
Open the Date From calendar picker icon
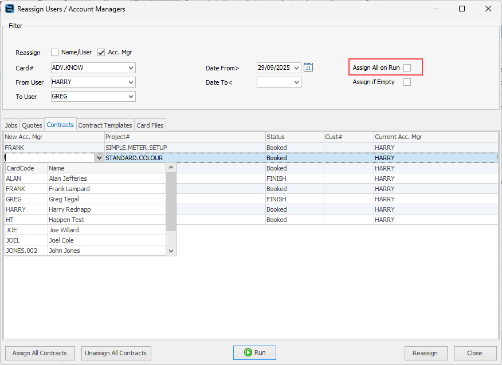tap(308, 68)
